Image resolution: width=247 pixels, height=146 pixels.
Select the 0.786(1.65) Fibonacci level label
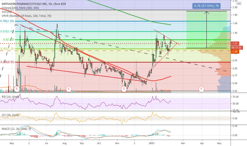point(7,21)
